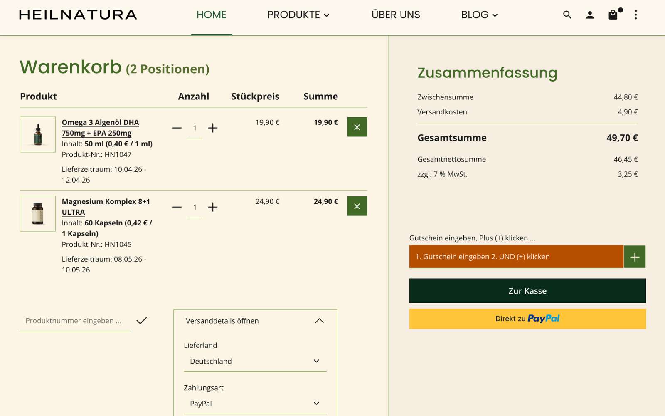Apply voucher with green plus button
This screenshot has width=665, height=416.
click(x=635, y=257)
